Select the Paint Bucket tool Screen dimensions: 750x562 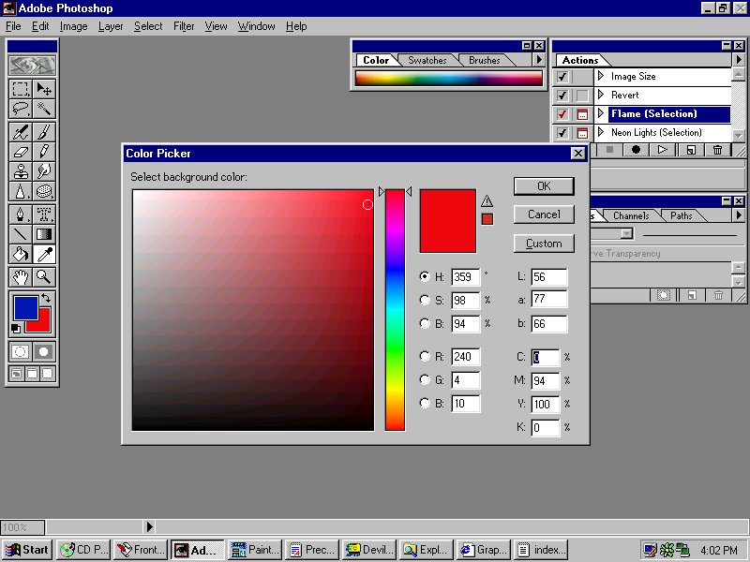[20, 254]
